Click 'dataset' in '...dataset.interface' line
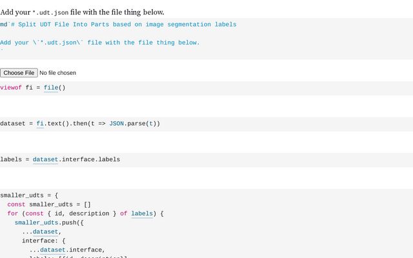413x258 pixels. 53,250
